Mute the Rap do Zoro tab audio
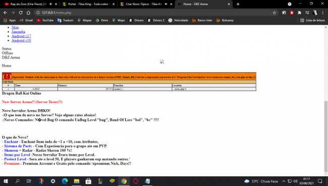This screenshot has height=186, width=328. pos(51,4)
